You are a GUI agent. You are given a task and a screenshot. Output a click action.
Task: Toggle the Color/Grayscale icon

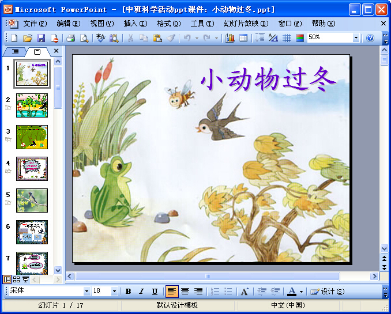point(300,38)
